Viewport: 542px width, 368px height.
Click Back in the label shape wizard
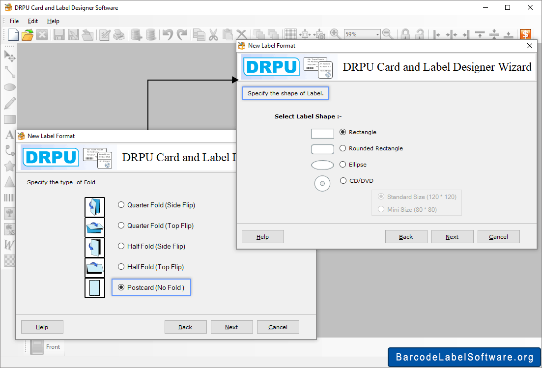(406, 237)
